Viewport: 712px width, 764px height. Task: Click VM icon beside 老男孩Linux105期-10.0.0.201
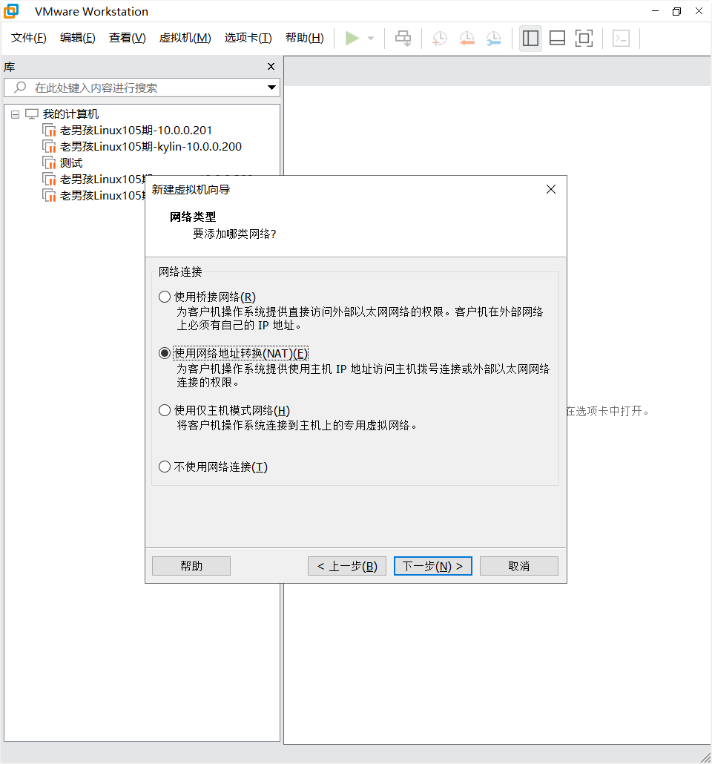point(49,130)
